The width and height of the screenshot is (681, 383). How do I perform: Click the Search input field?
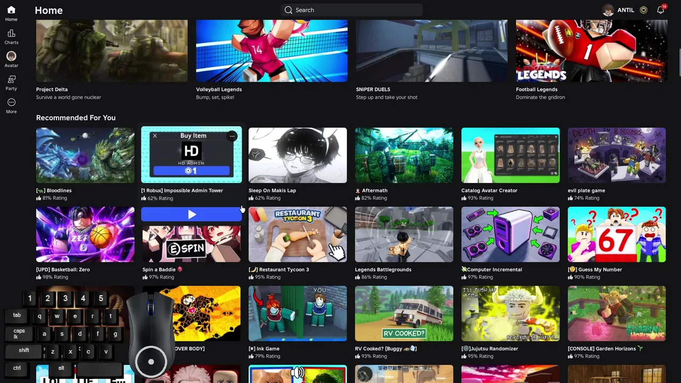click(x=352, y=10)
